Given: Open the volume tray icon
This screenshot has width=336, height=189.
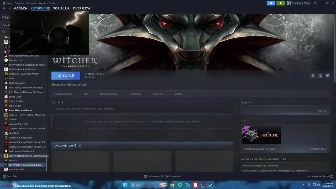Looking at the screenshot, I should pyautogui.click(x=319, y=185).
